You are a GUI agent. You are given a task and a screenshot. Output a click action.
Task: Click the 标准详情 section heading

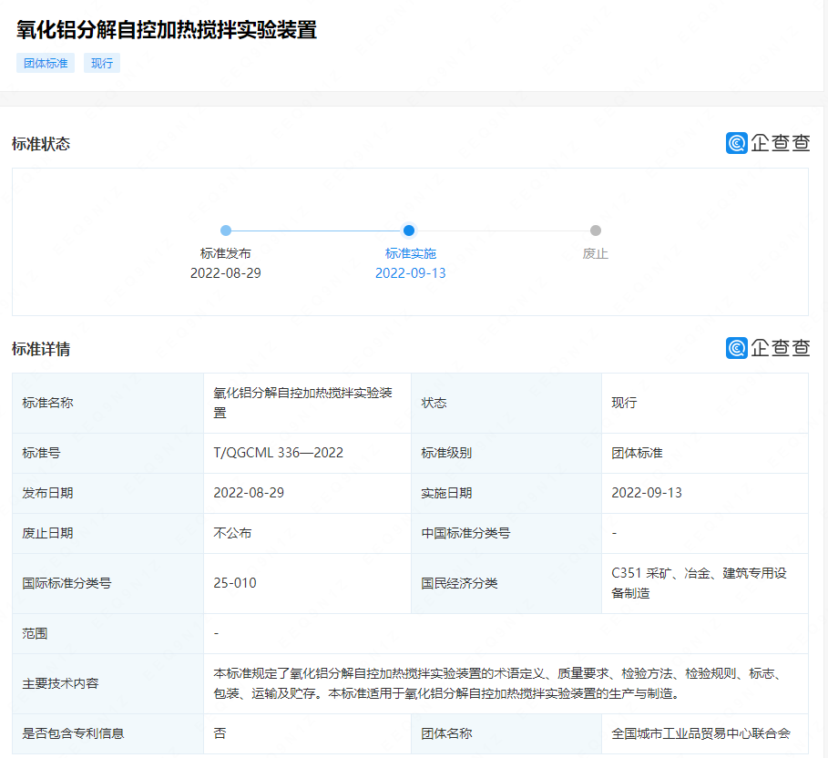tap(41, 349)
